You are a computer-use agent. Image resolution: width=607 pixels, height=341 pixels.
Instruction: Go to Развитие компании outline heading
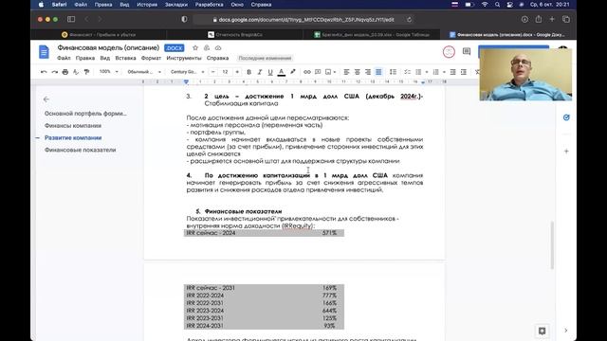[73, 137]
